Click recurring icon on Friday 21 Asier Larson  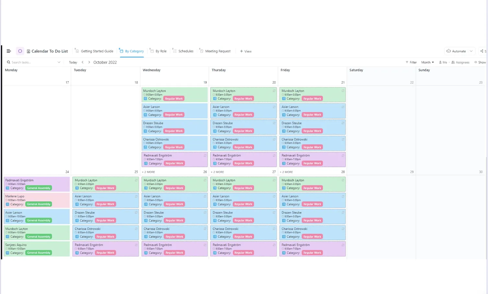[343, 107]
